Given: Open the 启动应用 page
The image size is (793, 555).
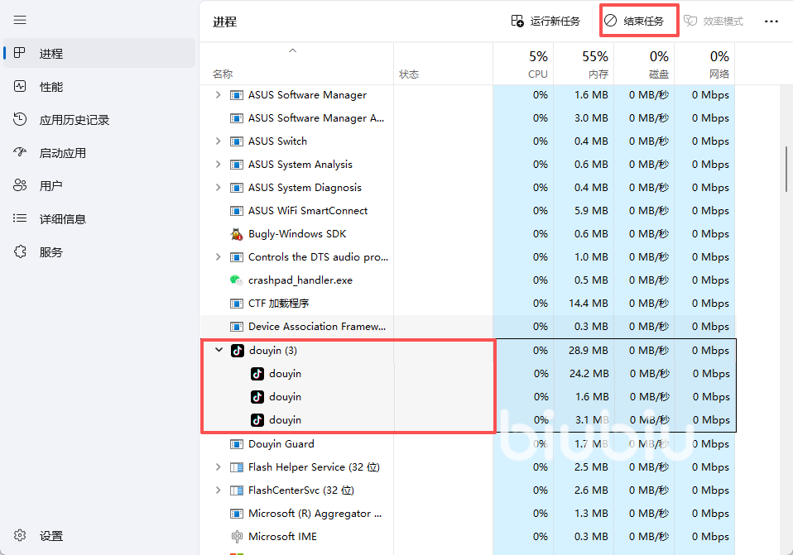Looking at the screenshot, I should [62, 153].
